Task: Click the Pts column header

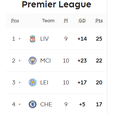Action: tap(99, 21)
